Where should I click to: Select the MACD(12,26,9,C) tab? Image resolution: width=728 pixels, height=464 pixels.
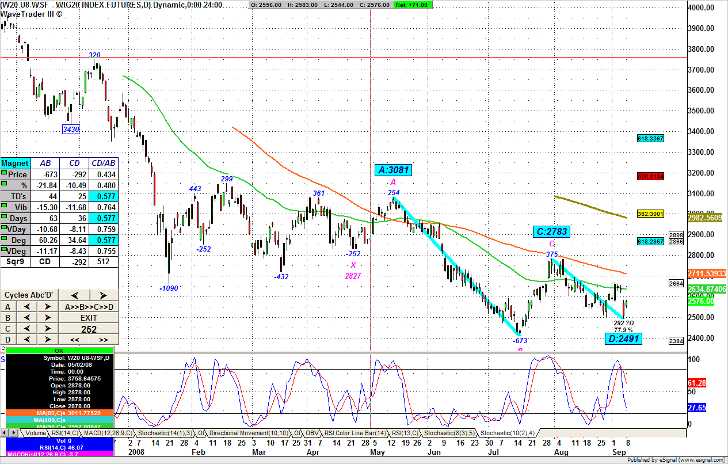pyautogui.click(x=108, y=432)
